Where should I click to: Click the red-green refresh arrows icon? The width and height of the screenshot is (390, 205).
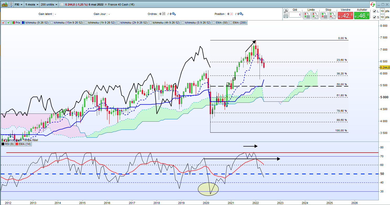pyautogui.click(x=373, y=4)
